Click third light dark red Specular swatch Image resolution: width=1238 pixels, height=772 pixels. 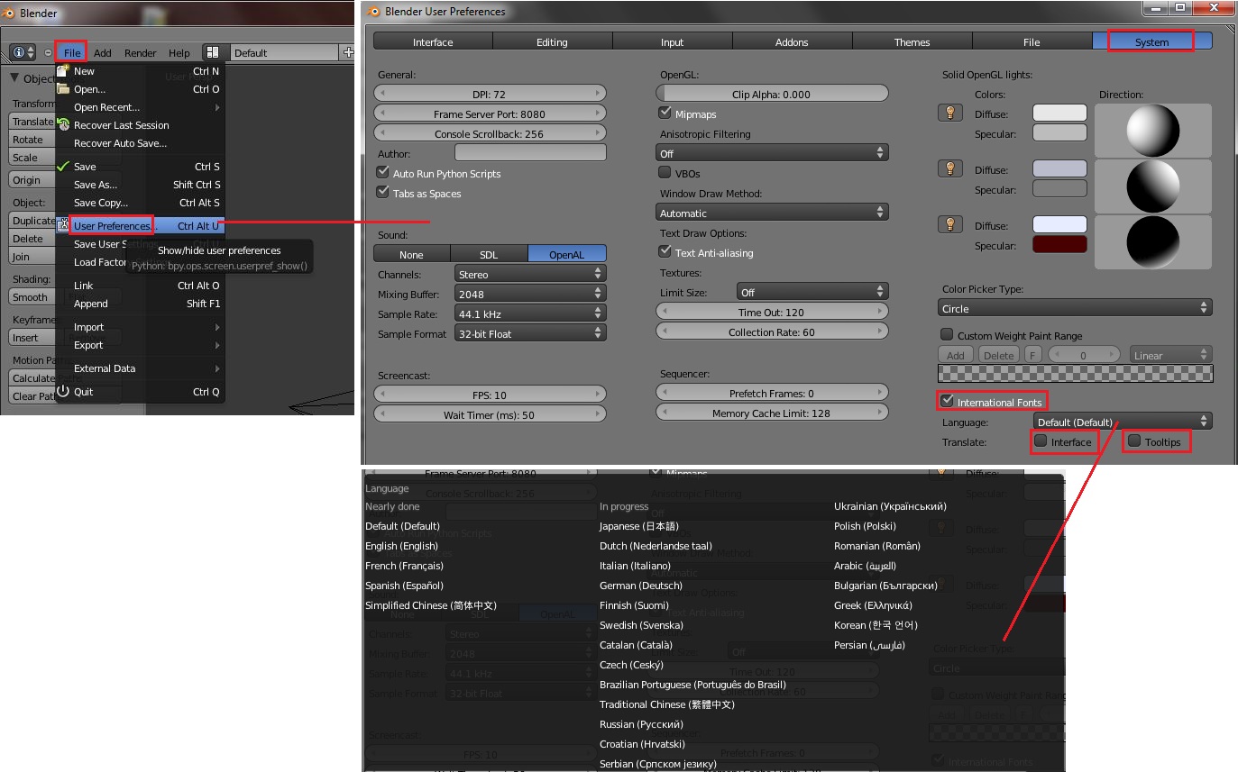1059,245
